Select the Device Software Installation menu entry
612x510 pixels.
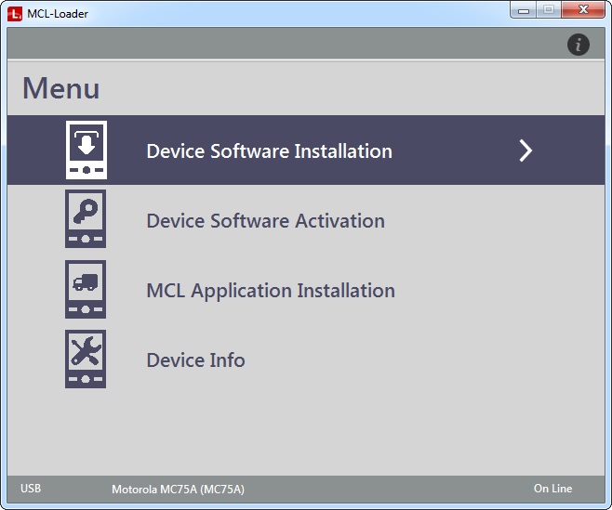click(x=306, y=150)
